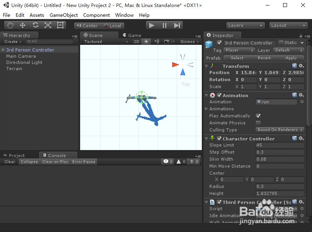Select the Hand tool

pos(10,25)
